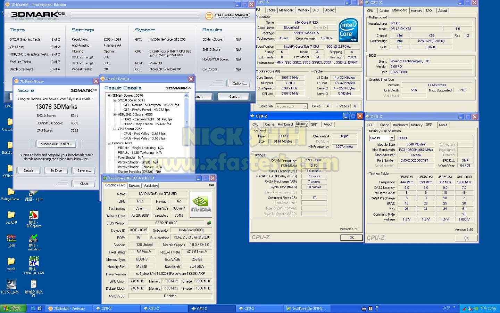Image resolution: width=500 pixels, height=313 pixels.
Task: Click the Futuremark Corporation logo
Action: [227, 16]
